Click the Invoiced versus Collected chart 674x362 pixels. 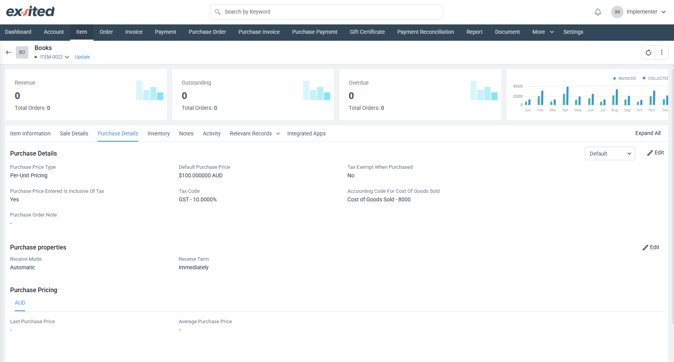[x=587, y=95]
